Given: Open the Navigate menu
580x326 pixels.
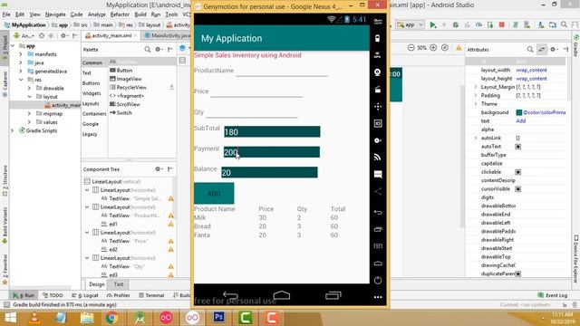Looking at the screenshot, I should click(55, 14).
